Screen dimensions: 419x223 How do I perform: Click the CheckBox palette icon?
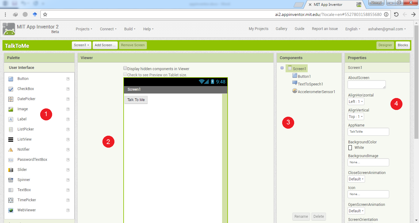pyautogui.click(x=11, y=89)
